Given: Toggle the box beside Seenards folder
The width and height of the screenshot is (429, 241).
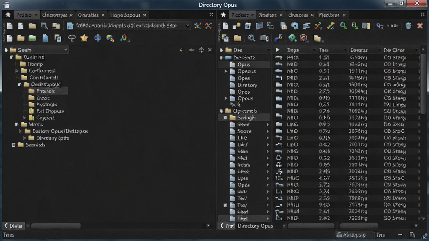Looking at the screenshot, I should tap(14, 145).
